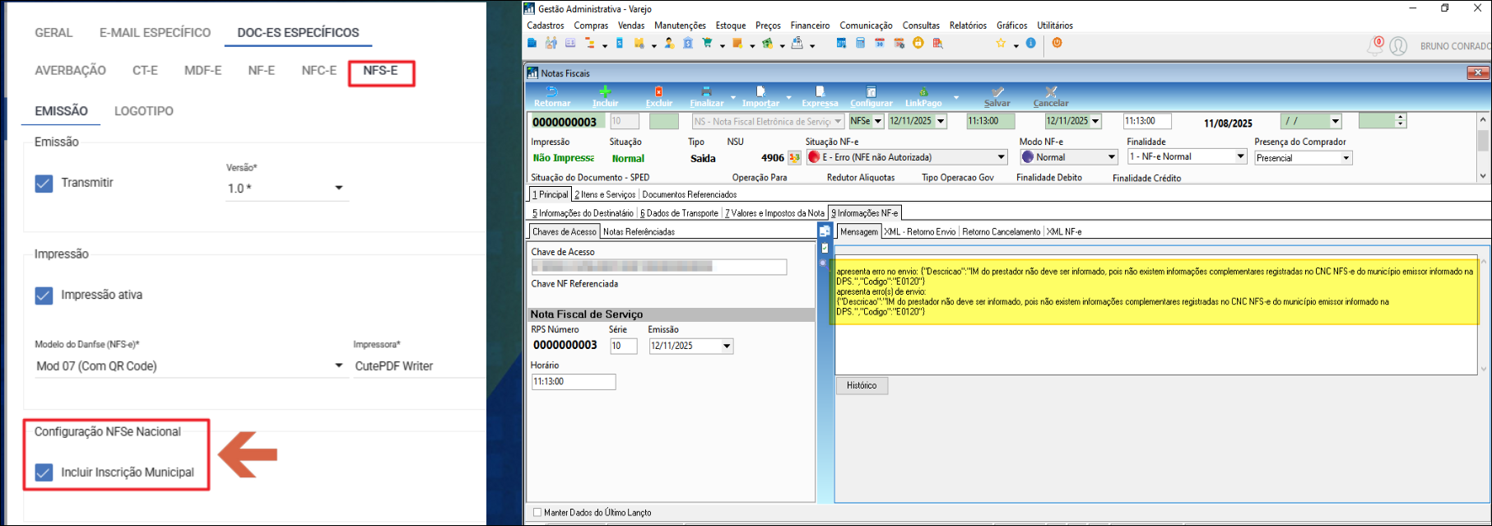Viewport: 1492px width, 526px height.
Task: Click the Histórico button
Action: pyautogui.click(x=862, y=385)
